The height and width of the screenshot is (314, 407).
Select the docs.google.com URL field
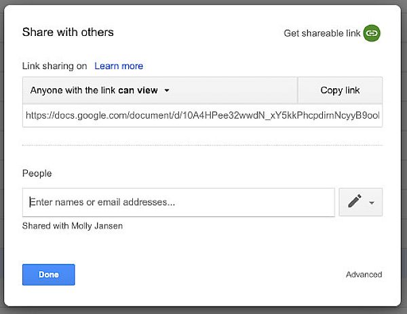click(202, 115)
